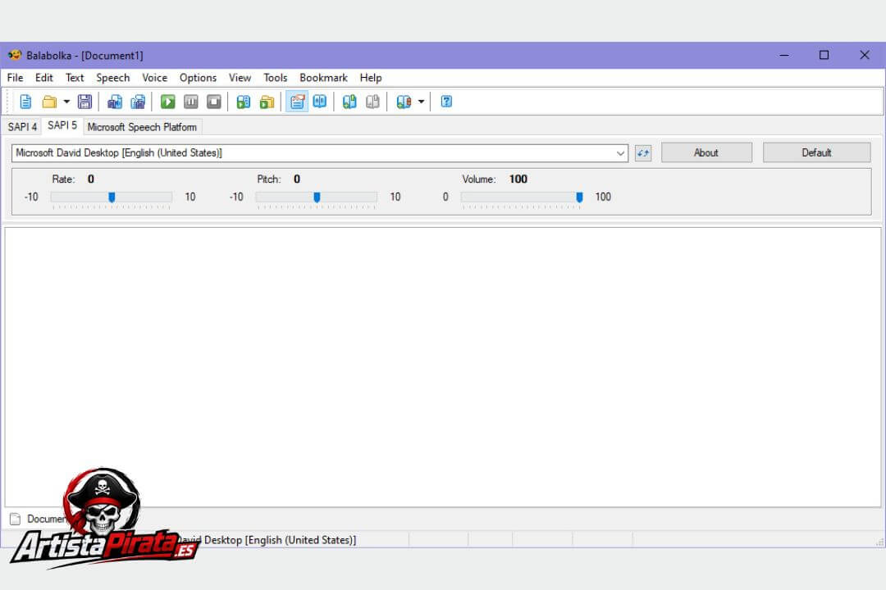
Task: Open the Speech menu
Action: pos(113,78)
